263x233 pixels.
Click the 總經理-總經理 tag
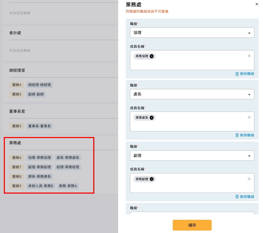pyautogui.click(x=39, y=85)
